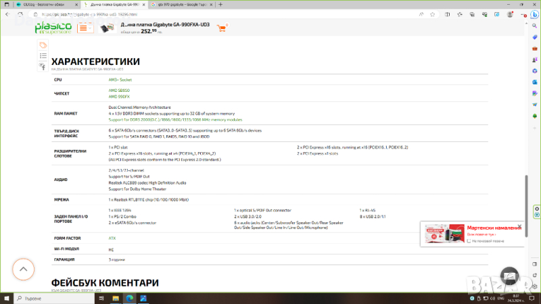Click the Gigabyte GA-990FXA-UD3 product thumbnail
The image size is (541, 304).
coord(107,28)
